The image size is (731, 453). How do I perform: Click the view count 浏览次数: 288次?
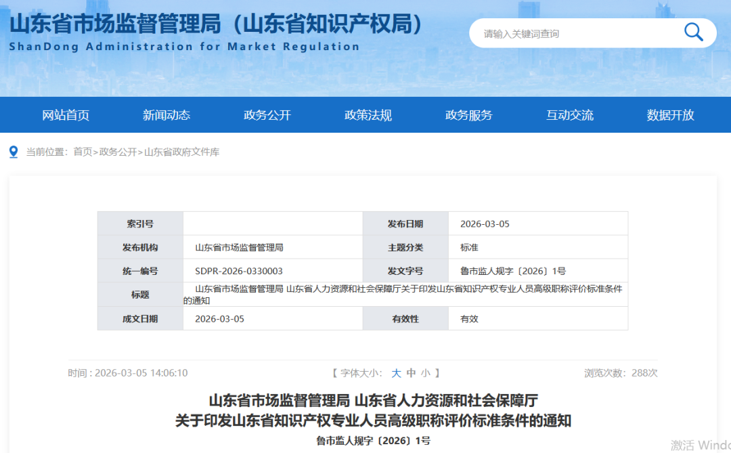[x=621, y=372]
